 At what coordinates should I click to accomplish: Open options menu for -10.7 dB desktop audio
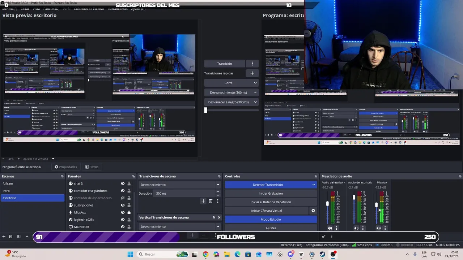click(336, 228)
